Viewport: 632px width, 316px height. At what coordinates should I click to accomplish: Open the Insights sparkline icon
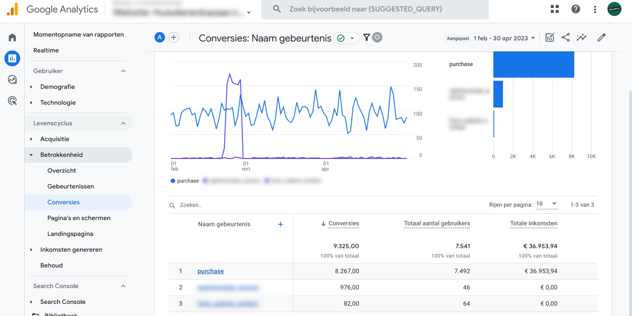[x=581, y=37]
